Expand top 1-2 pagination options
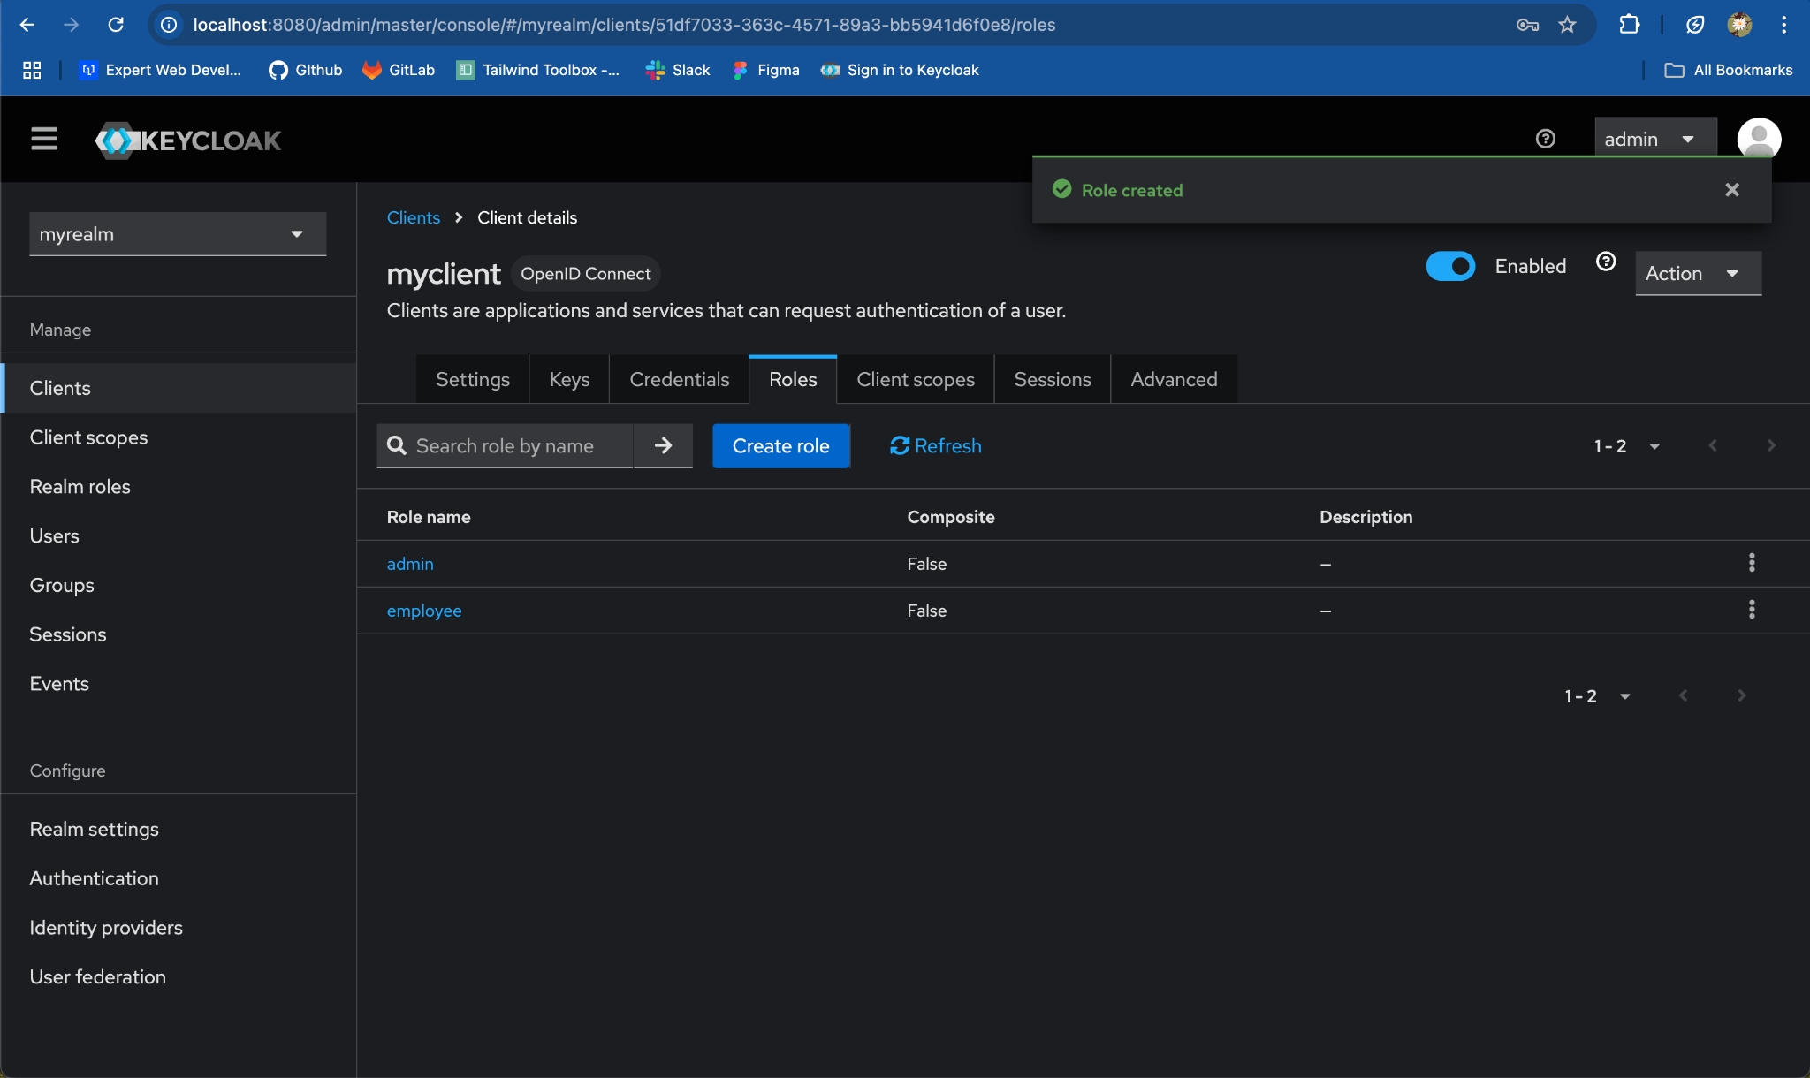 click(1626, 446)
